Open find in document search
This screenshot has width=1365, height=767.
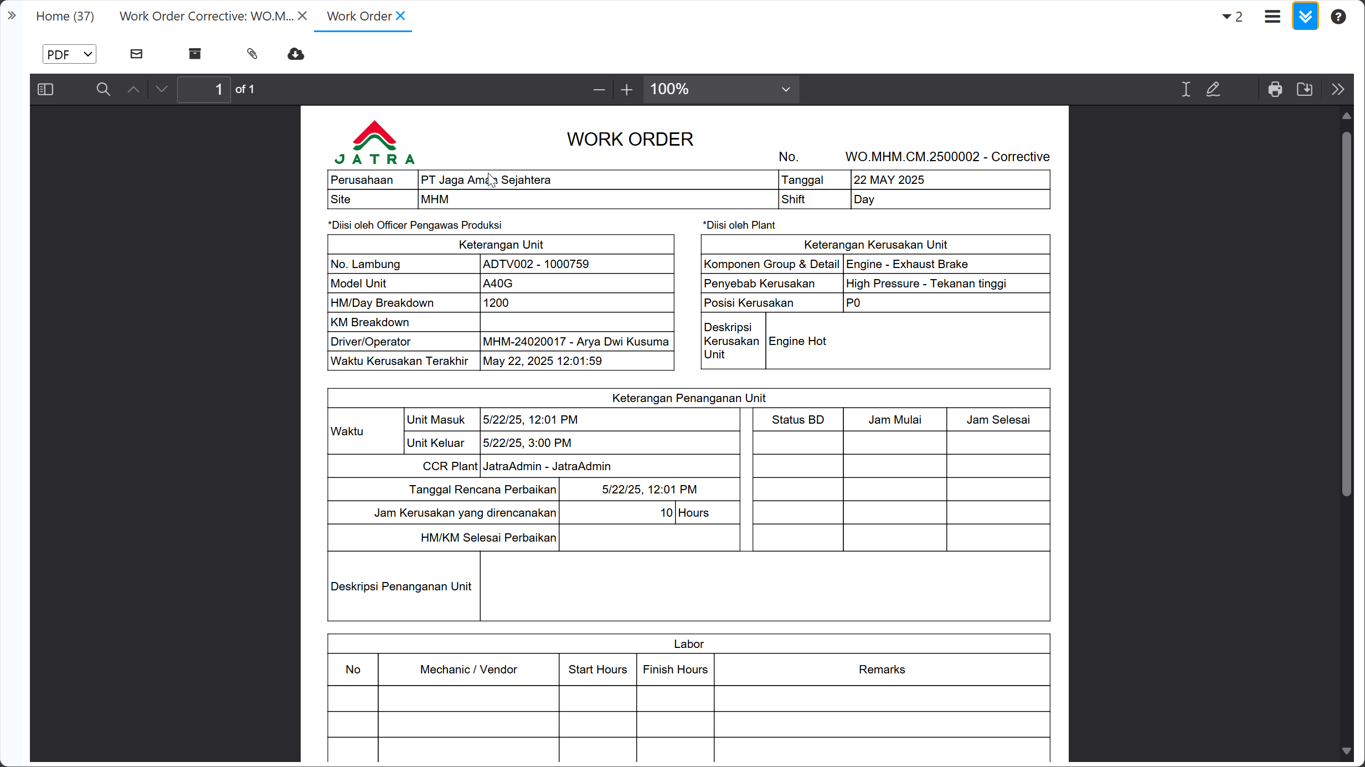coord(103,89)
